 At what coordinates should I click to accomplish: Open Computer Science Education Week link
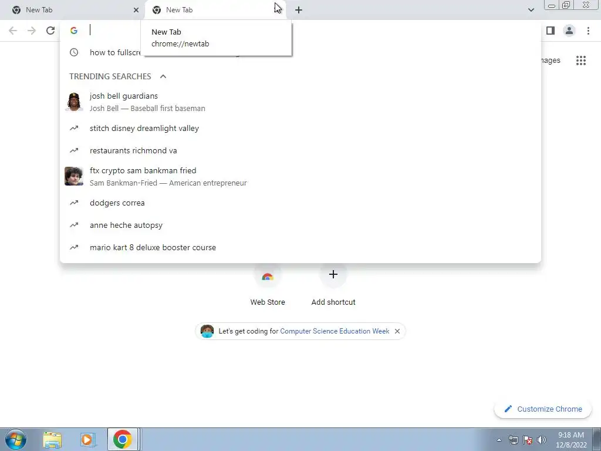click(x=335, y=331)
